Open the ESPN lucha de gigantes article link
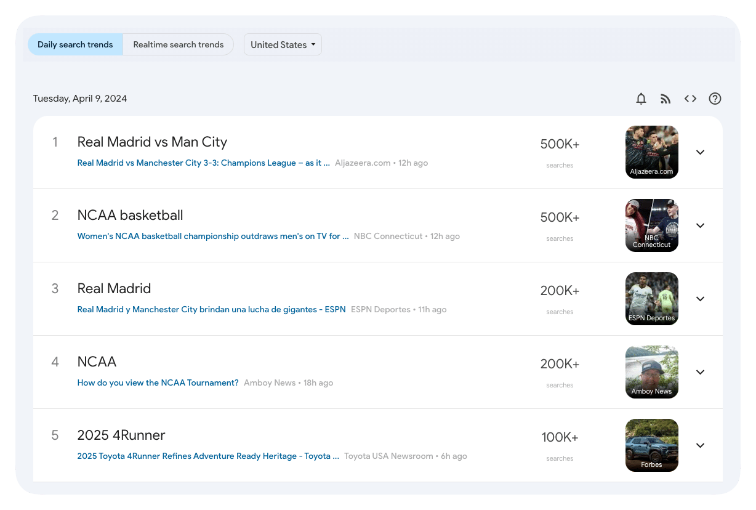The image size is (756, 510). pyautogui.click(x=211, y=310)
